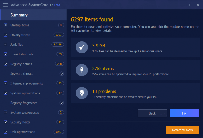Open the Disk optimizations module
The image size is (203, 138).
tap(23, 132)
